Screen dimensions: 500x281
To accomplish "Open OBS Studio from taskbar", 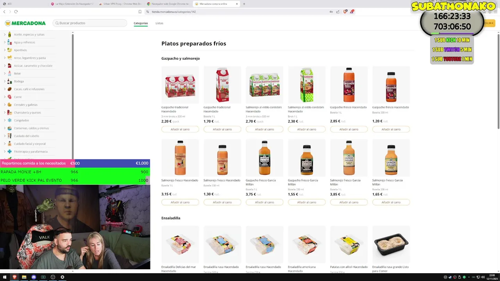I will [53, 277].
